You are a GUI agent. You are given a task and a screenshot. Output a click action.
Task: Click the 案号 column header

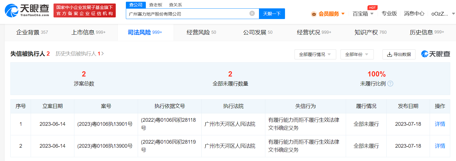pyautogui.click(x=106, y=106)
